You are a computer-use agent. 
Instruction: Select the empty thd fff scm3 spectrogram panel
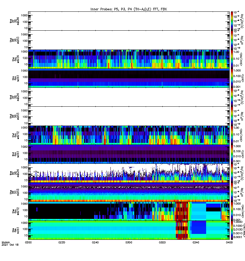click(x=129, y=116)
